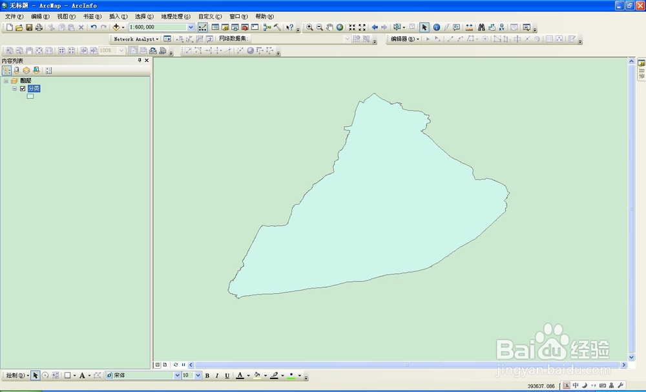Open the font size 10 dropdown

pyautogui.click(x=198, y=375)
